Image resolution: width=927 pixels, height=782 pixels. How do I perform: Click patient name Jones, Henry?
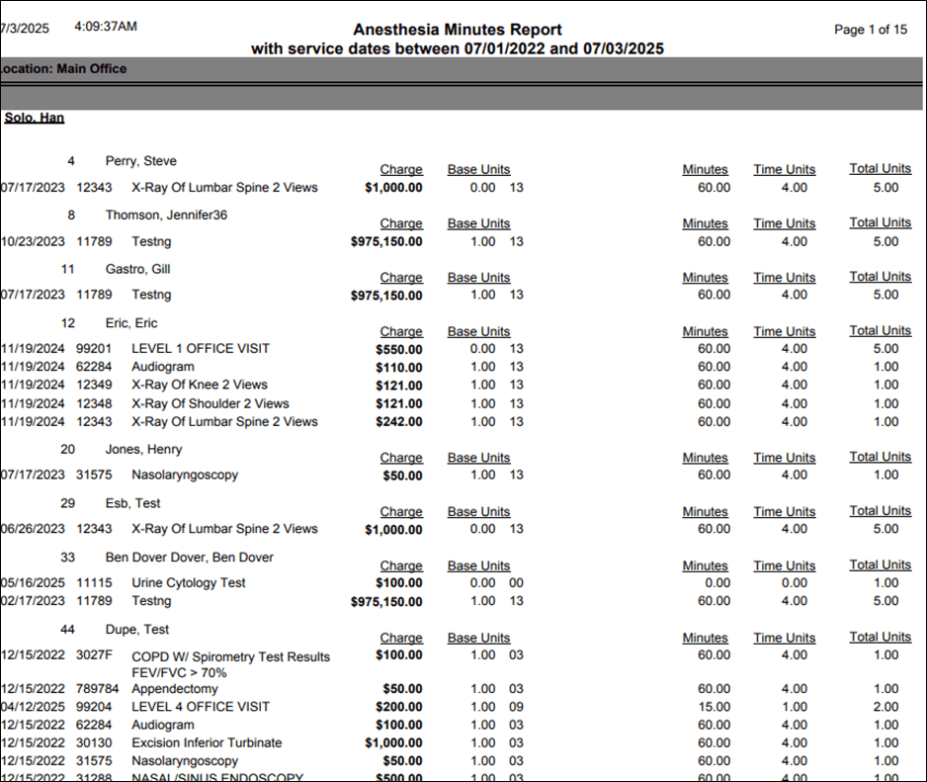[x=144, y=449]
